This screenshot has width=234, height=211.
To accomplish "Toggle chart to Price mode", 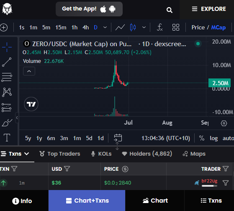I will [x=198, y=28].
